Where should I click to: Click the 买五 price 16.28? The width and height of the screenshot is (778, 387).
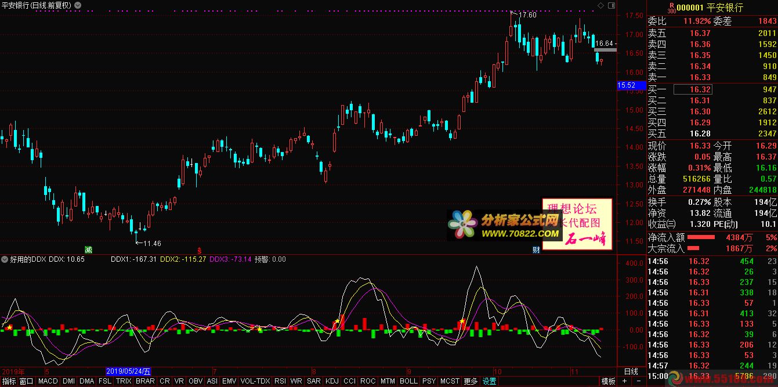700,134
